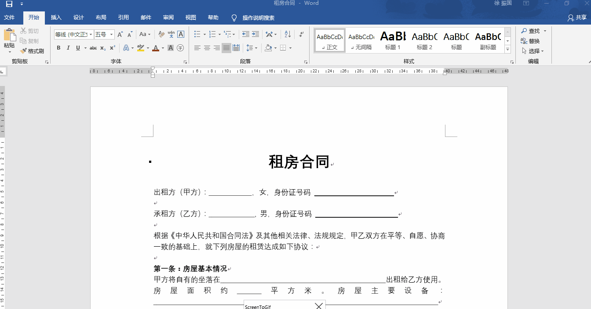Screen dimensions: 591x309
Task: Click the text highlight color icon
Action: (x=140, y=48)
